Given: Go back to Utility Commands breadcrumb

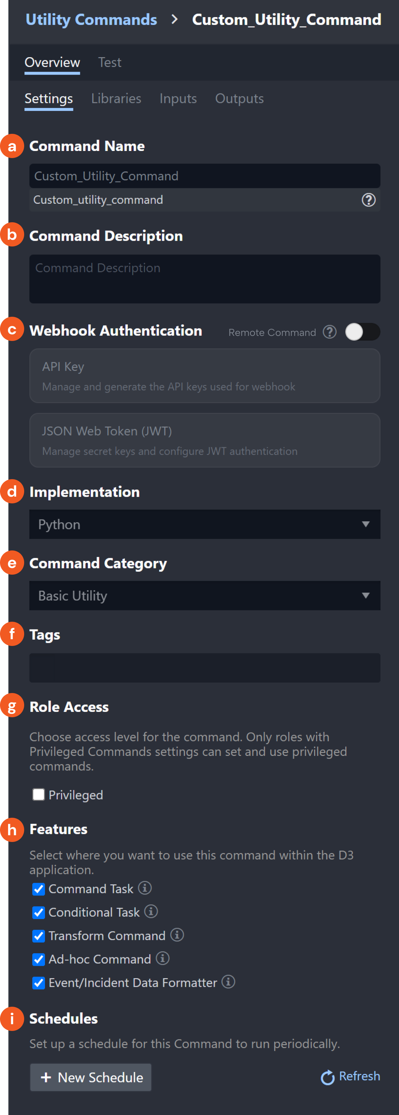Looking at the screenshot, I should point(91,20).
